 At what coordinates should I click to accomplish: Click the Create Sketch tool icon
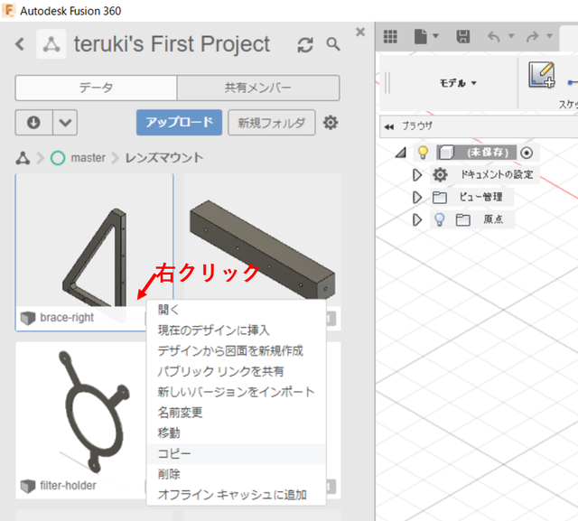(542, 74)
